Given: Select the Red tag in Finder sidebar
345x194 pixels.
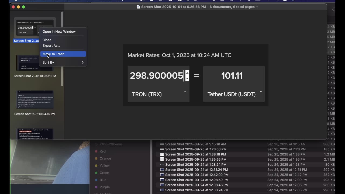Looking at the screenshot, I should tap(103, 151).
